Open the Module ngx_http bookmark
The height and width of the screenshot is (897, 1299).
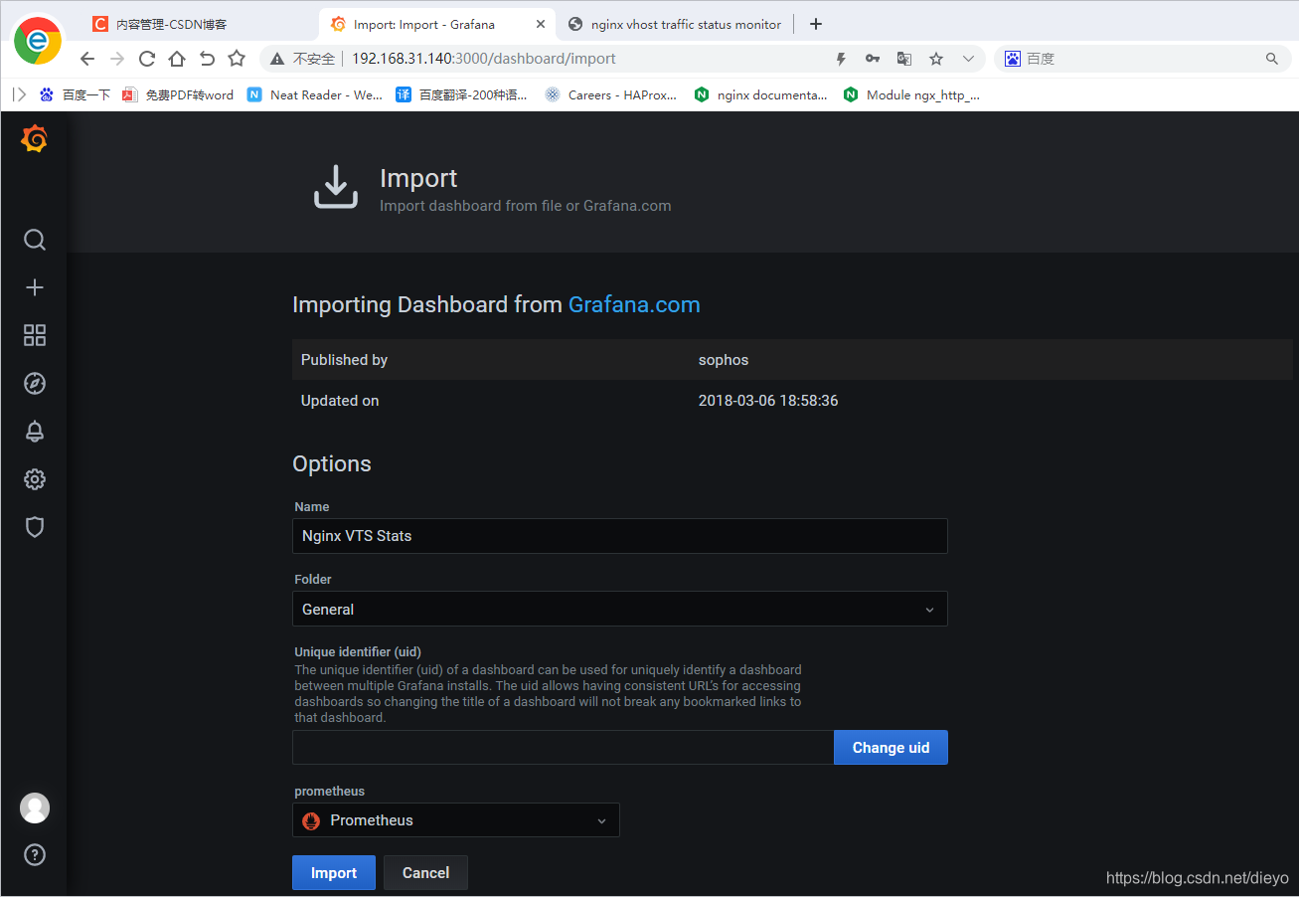[x=911, y=94]
